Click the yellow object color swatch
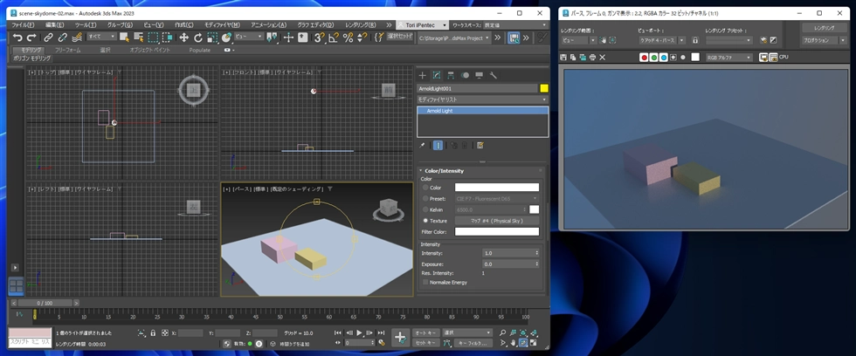Screen dimensions: 856x356 pyautogui.click(x=543, y=88)
